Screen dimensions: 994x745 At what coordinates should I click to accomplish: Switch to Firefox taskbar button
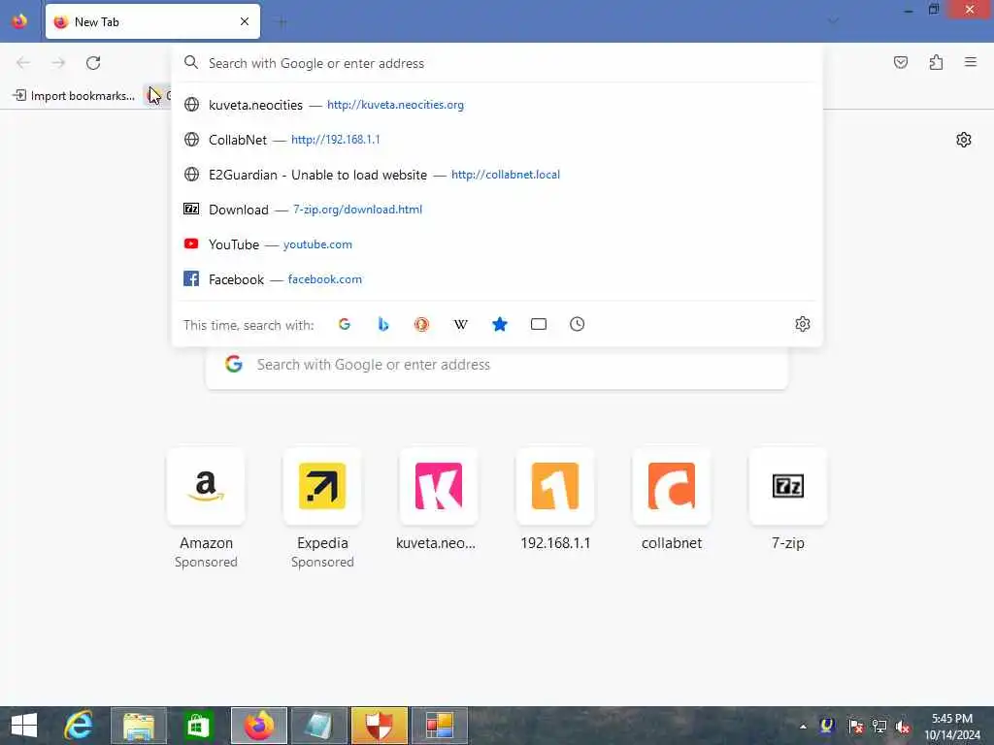[258, 726]
